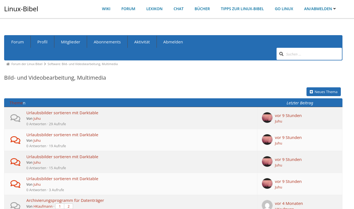
Task: Click the red speech bubble icon of the 15 Aufrufe topic
Action: [x=15, y=162]
